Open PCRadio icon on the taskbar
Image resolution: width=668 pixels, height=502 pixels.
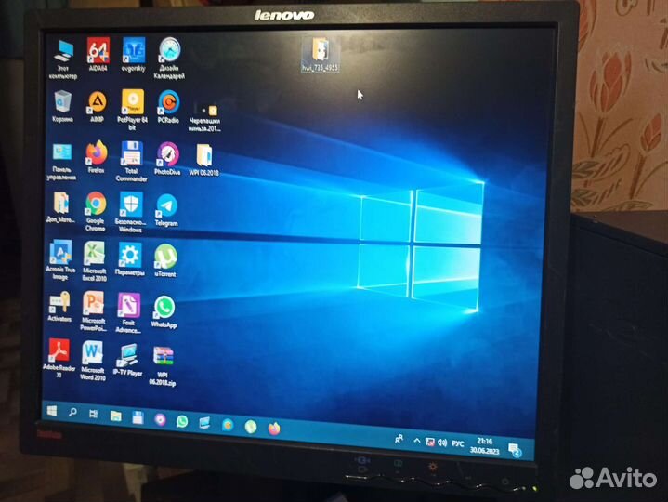click(228, 425)
